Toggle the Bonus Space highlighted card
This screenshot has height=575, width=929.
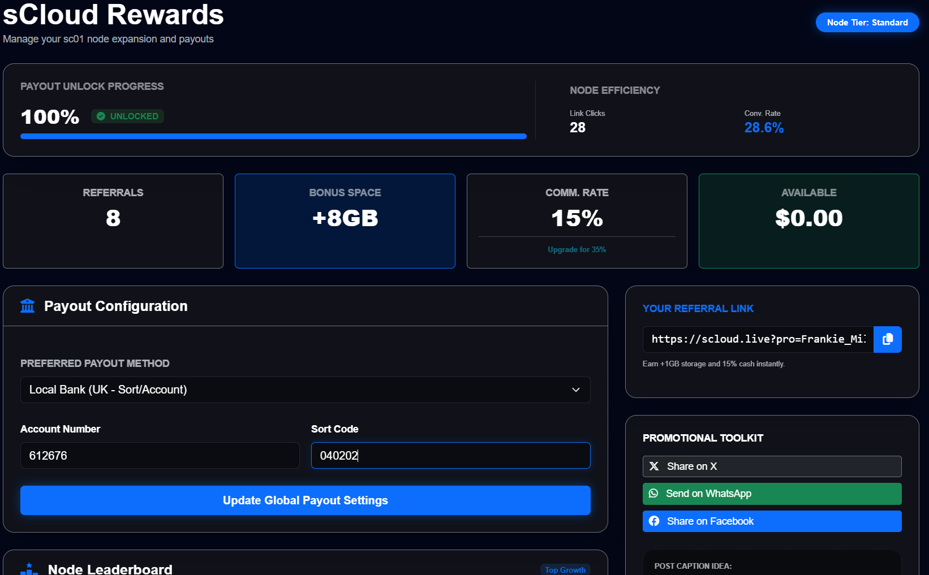coord(345,221)
